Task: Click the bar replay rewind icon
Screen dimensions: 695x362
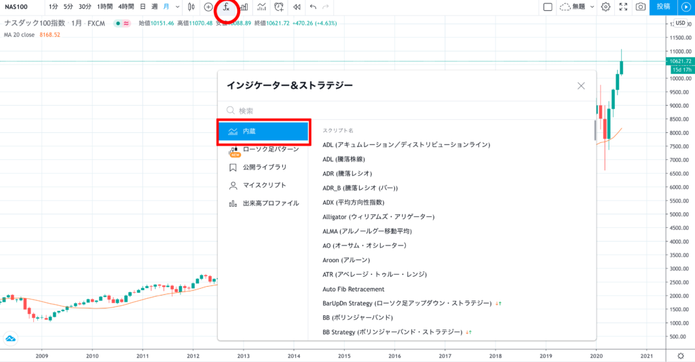Action: [x=297, y=7]
